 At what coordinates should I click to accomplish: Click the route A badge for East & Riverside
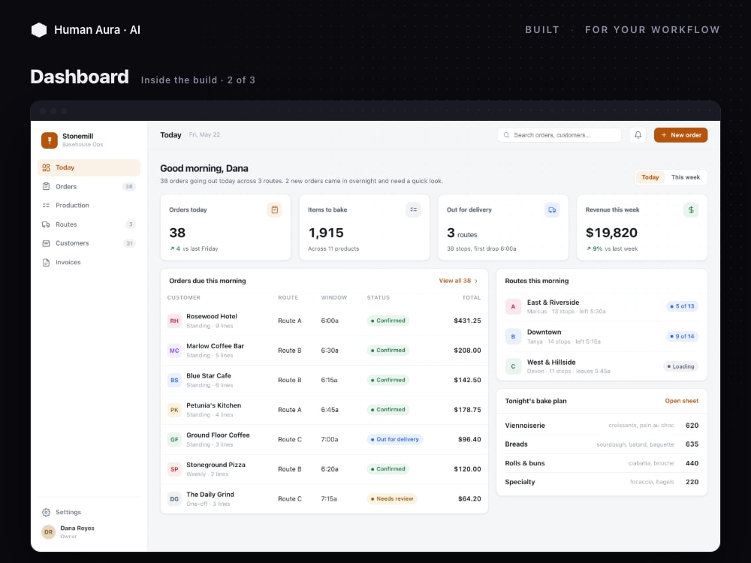coord(513,306)
